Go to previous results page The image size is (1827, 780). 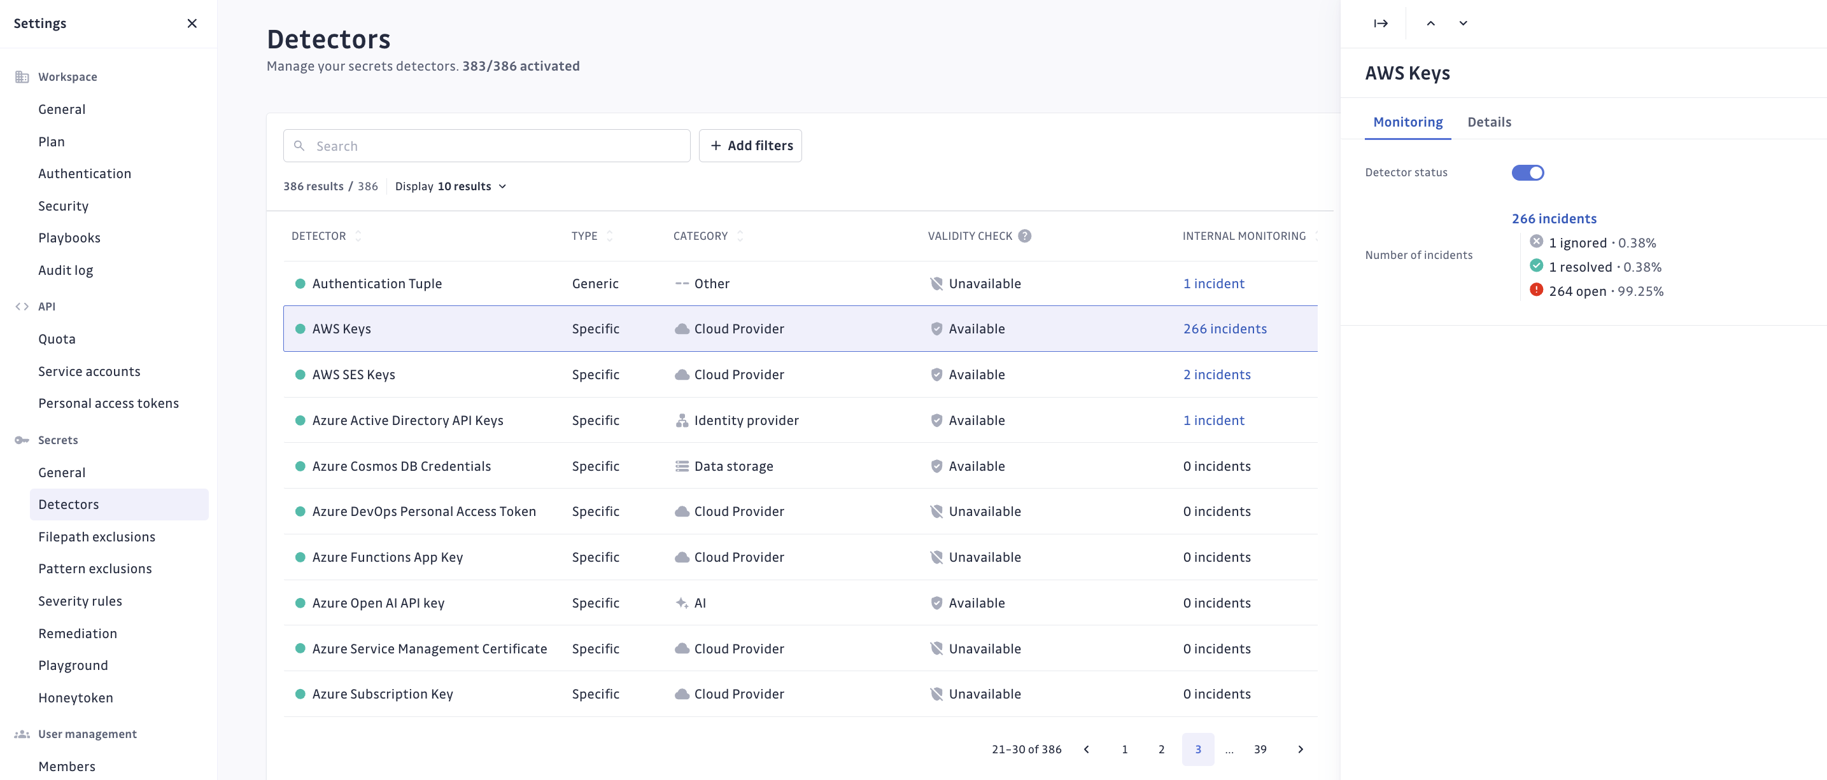(x=1086, y=749)
